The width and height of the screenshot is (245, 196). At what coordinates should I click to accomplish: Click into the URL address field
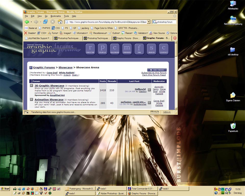(x=108, y=22)
